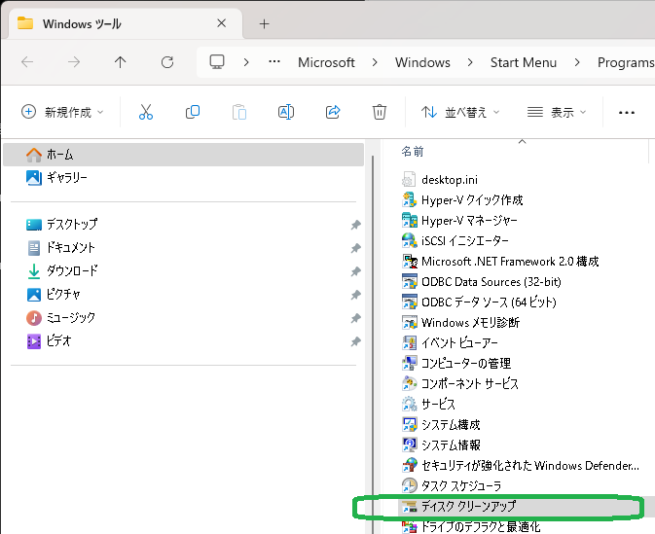The width and height of the screenshot is (655, 534).
Task: Click the Cut scissors icon
Action: [146, 112]
